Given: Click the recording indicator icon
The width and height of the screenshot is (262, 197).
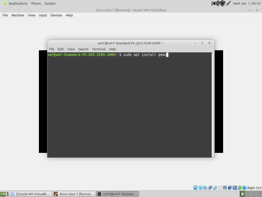Looking at the screenshot, I should (230, 188).
